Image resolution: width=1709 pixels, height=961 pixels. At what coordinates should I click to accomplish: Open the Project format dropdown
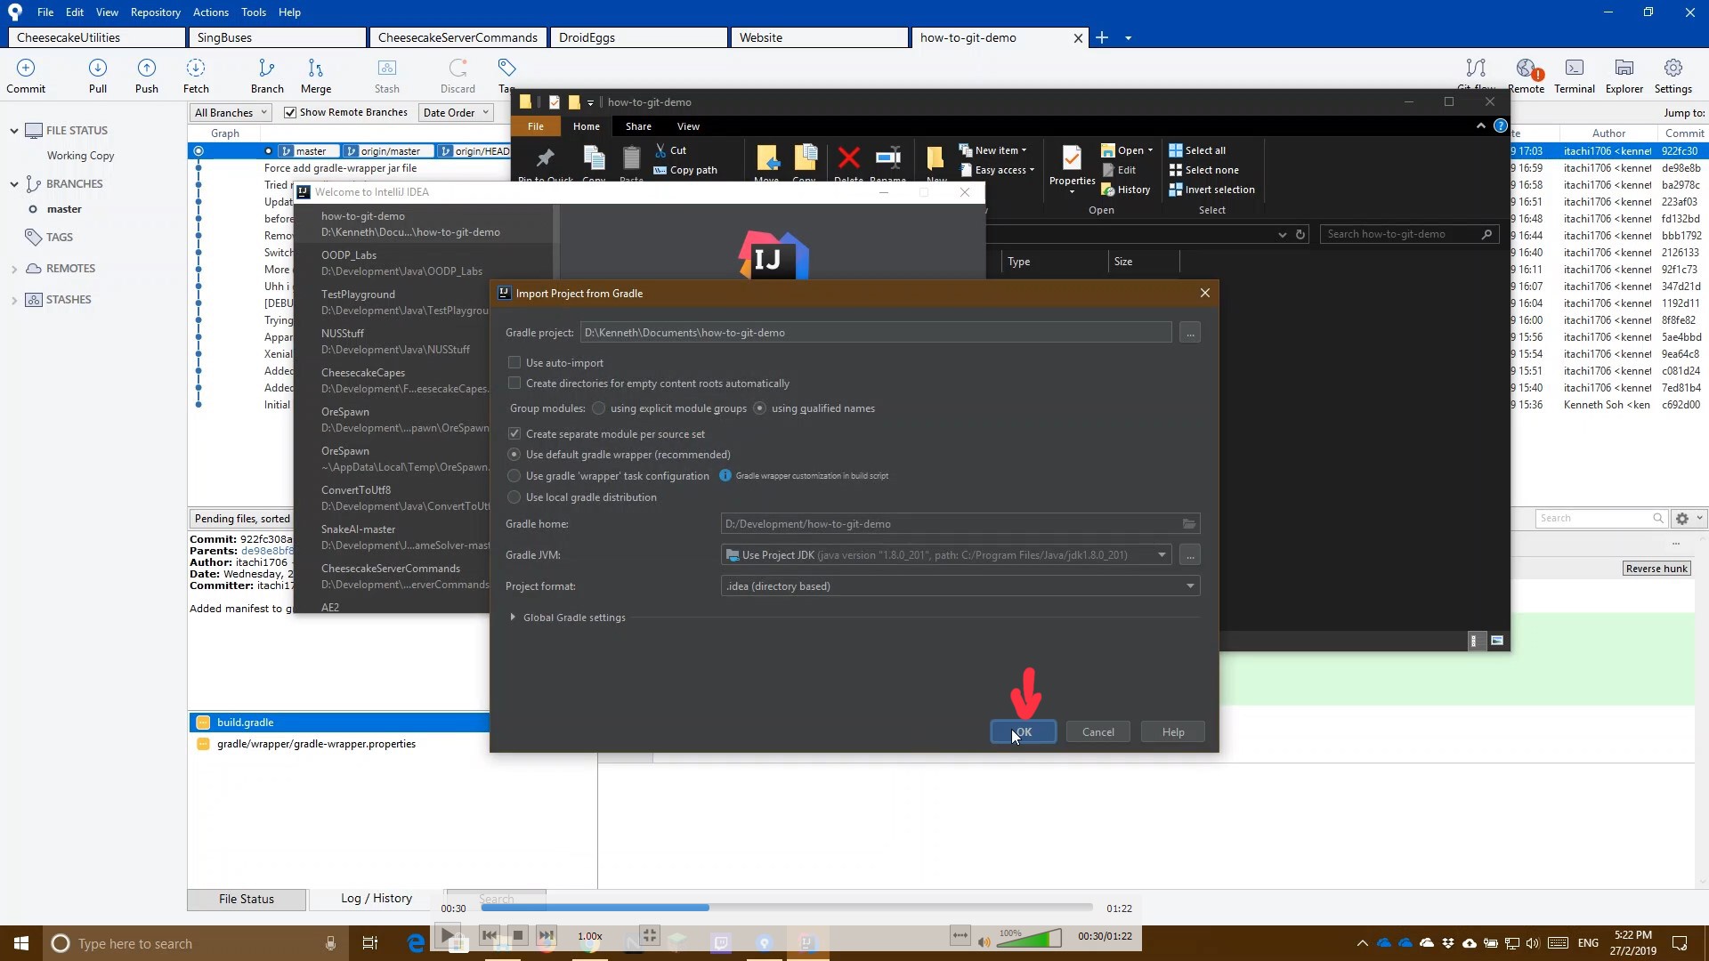click(x=1190, y=586)
